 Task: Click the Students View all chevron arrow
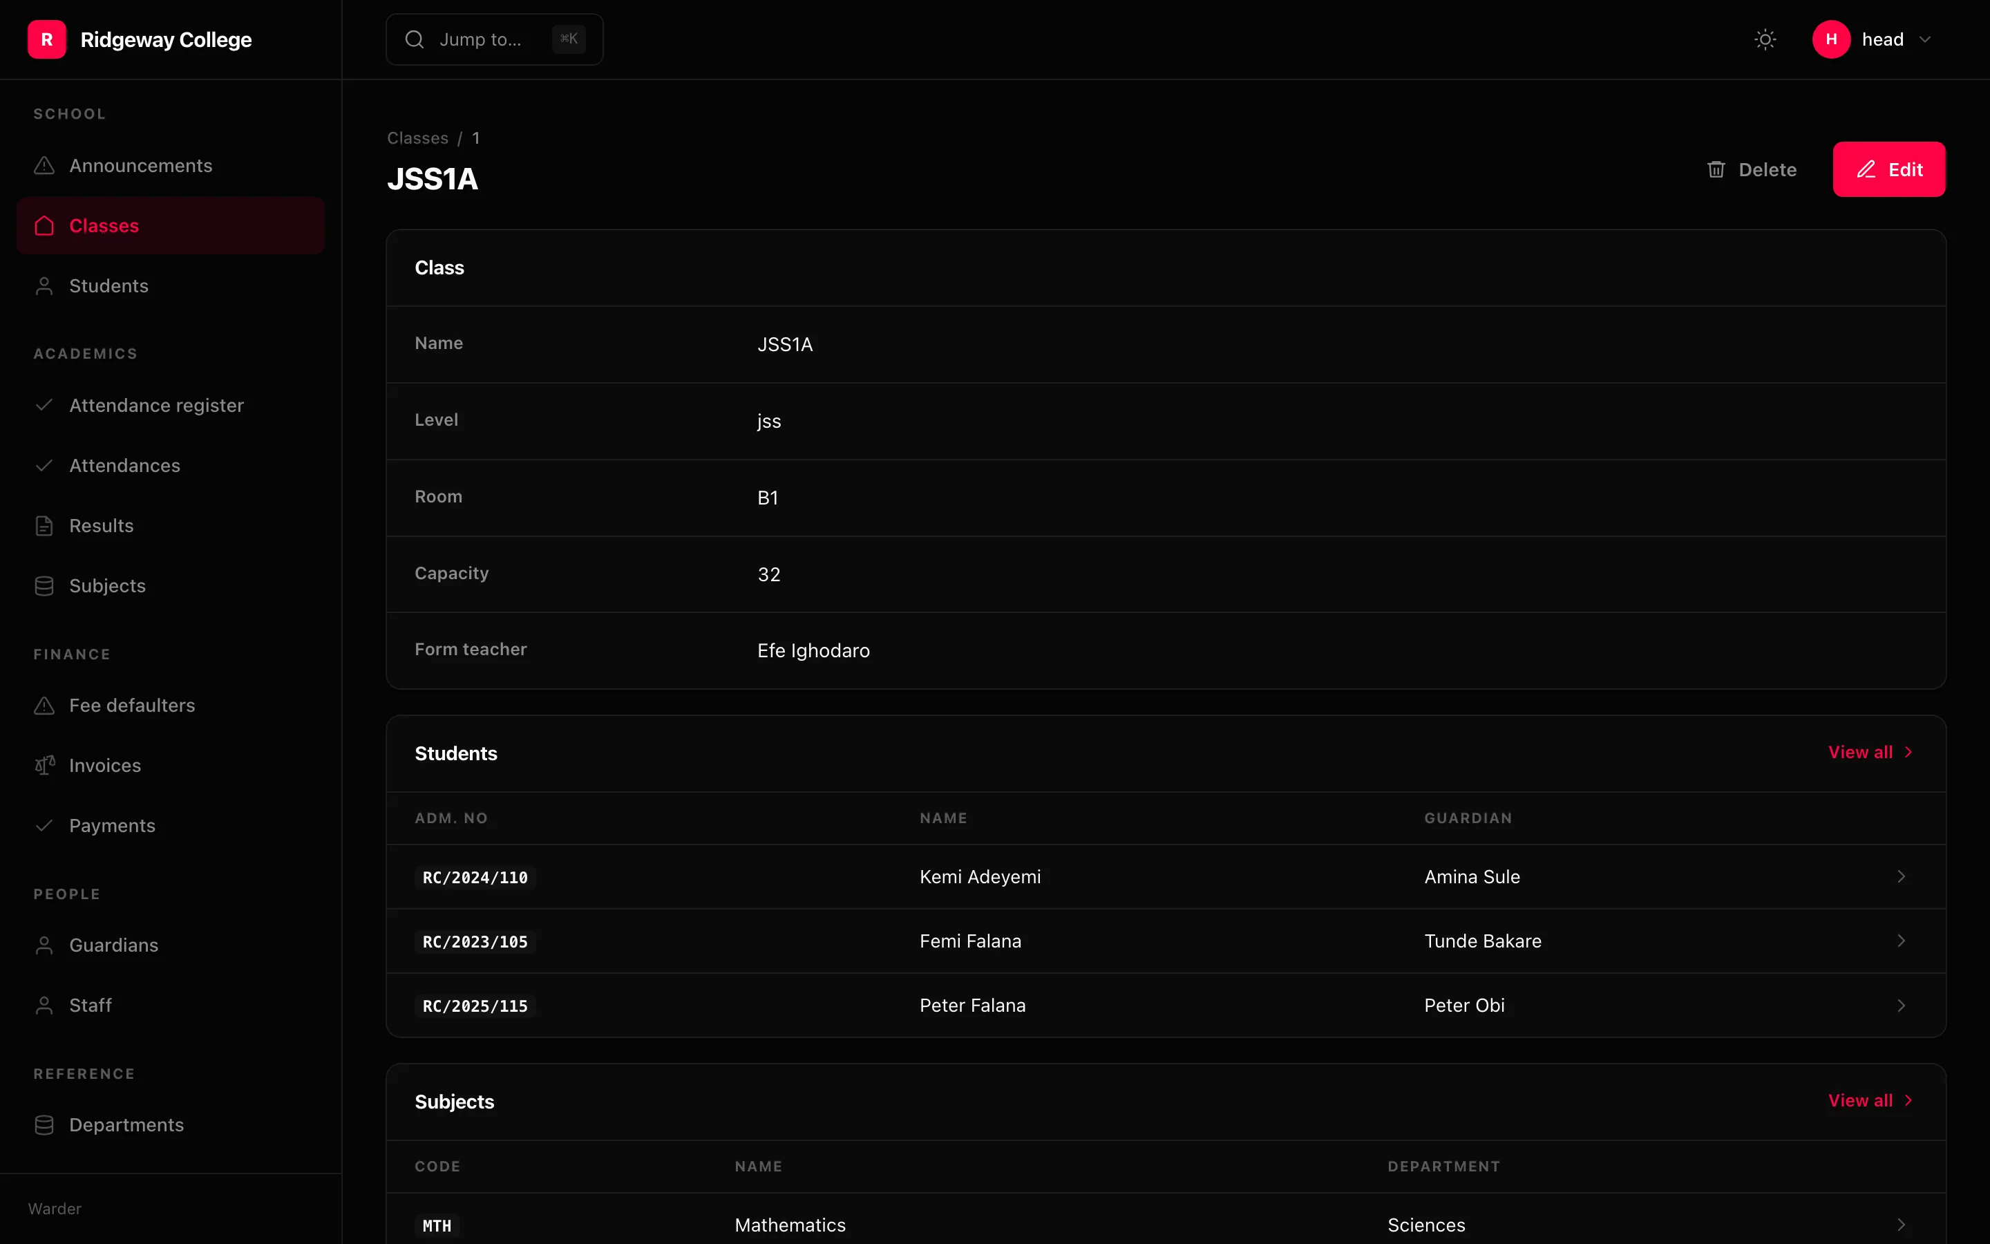[1908, 753]
